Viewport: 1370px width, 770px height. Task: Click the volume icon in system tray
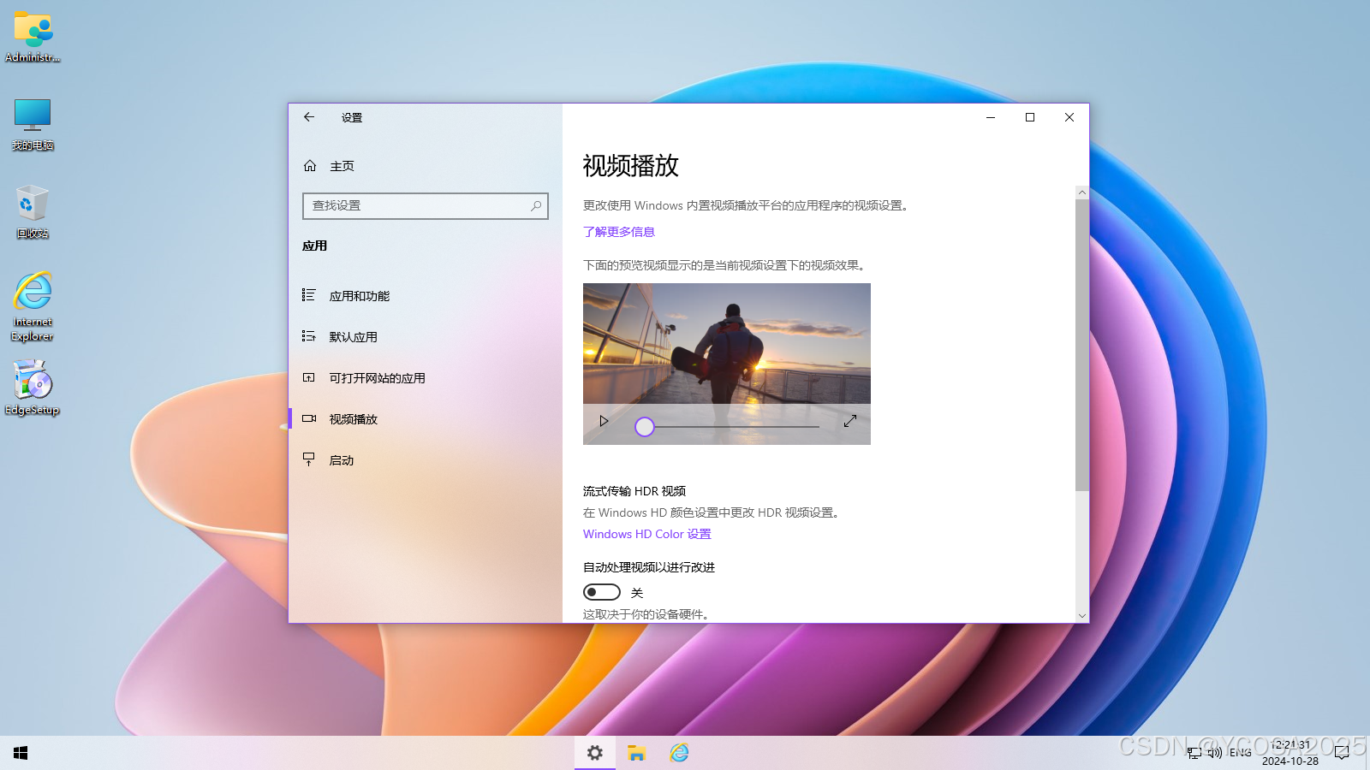click(x=1215, y=753)
